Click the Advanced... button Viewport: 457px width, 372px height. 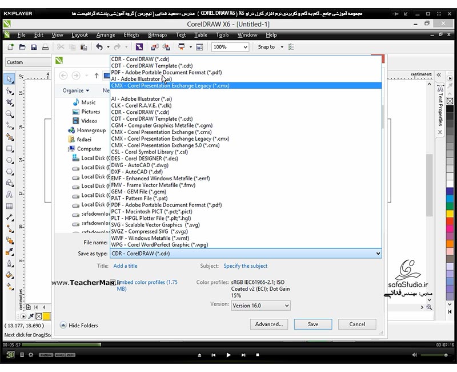[x=269, y=324]
